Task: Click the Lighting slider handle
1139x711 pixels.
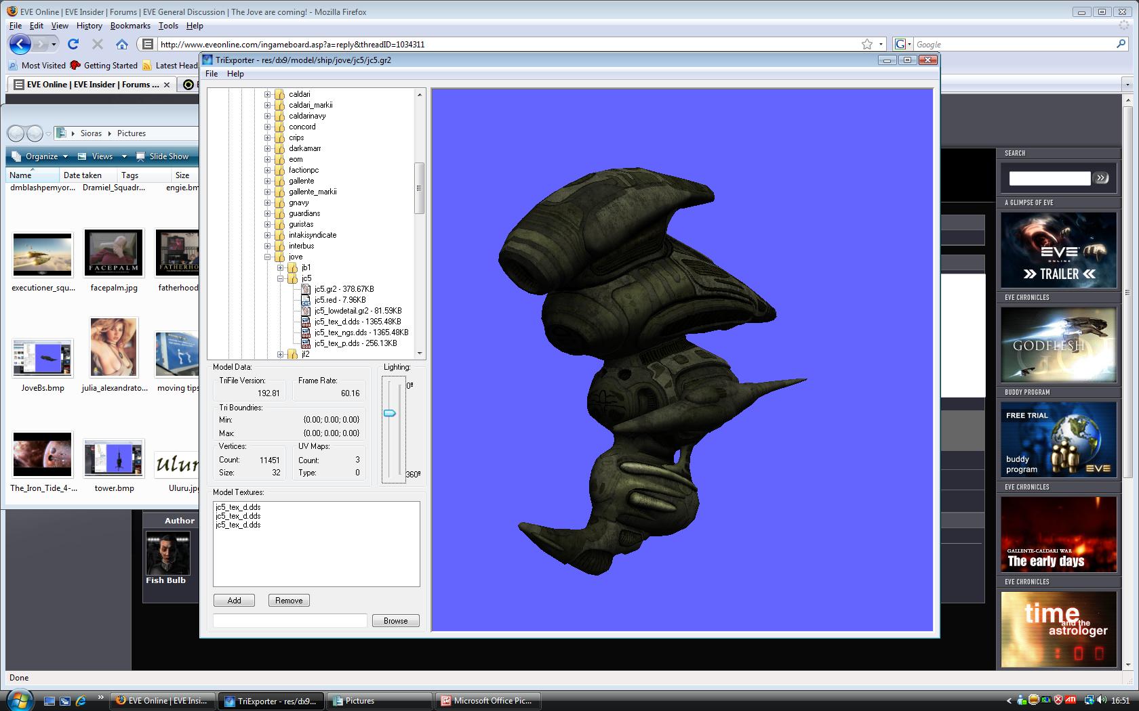Action: click(390, 413)
